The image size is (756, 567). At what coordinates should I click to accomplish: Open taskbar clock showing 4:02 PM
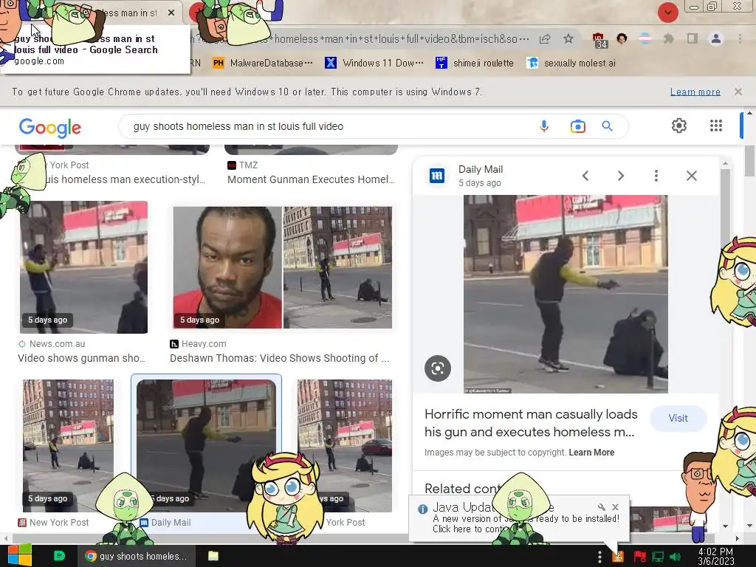pos(715,556)
